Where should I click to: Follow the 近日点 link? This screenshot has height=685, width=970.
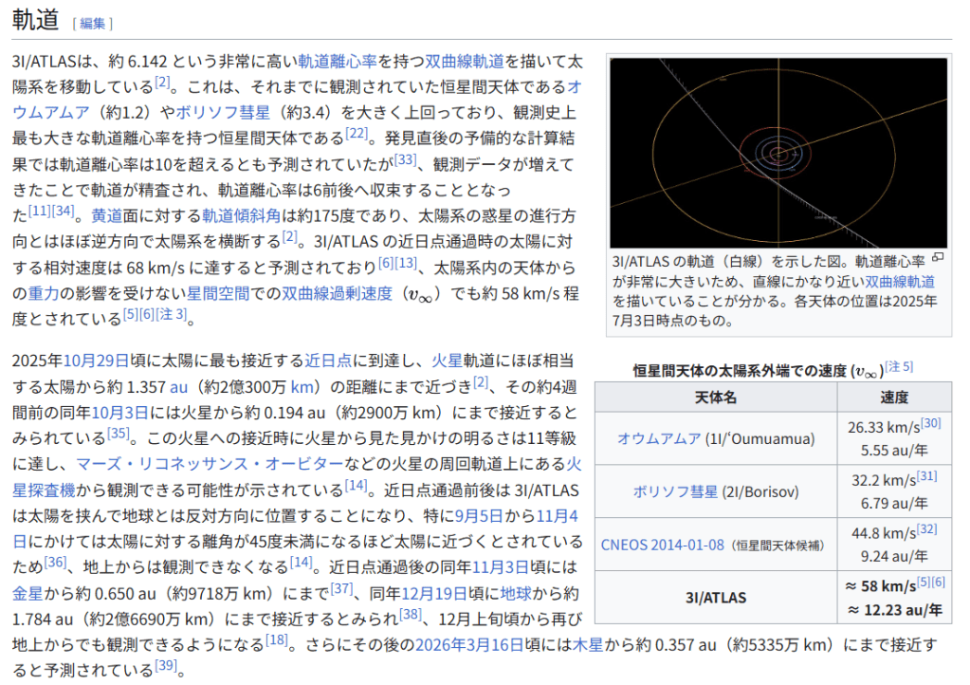point(327,361)
